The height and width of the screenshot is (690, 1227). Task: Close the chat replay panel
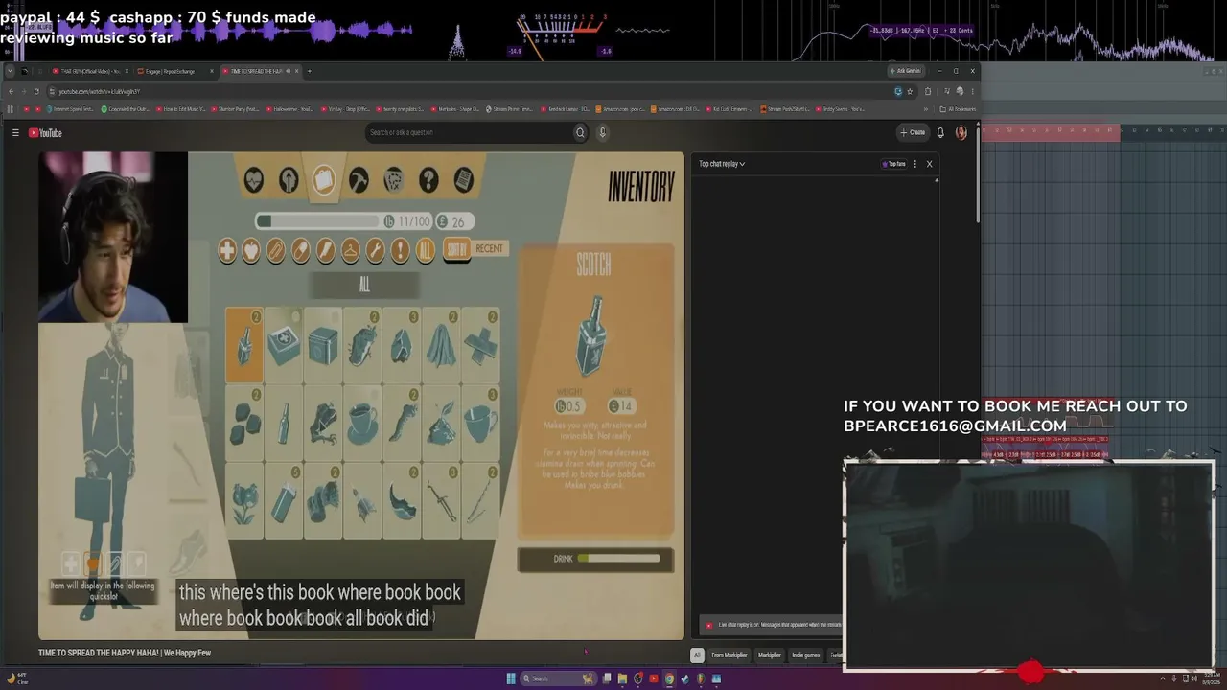click(929, 164)
